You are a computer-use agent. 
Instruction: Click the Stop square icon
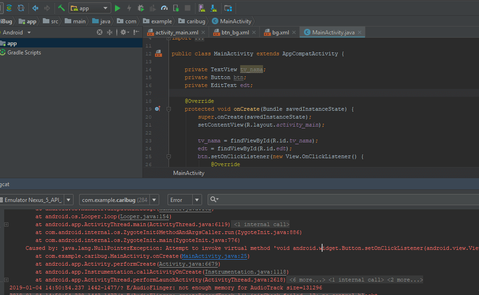click(x=188, y=8)
